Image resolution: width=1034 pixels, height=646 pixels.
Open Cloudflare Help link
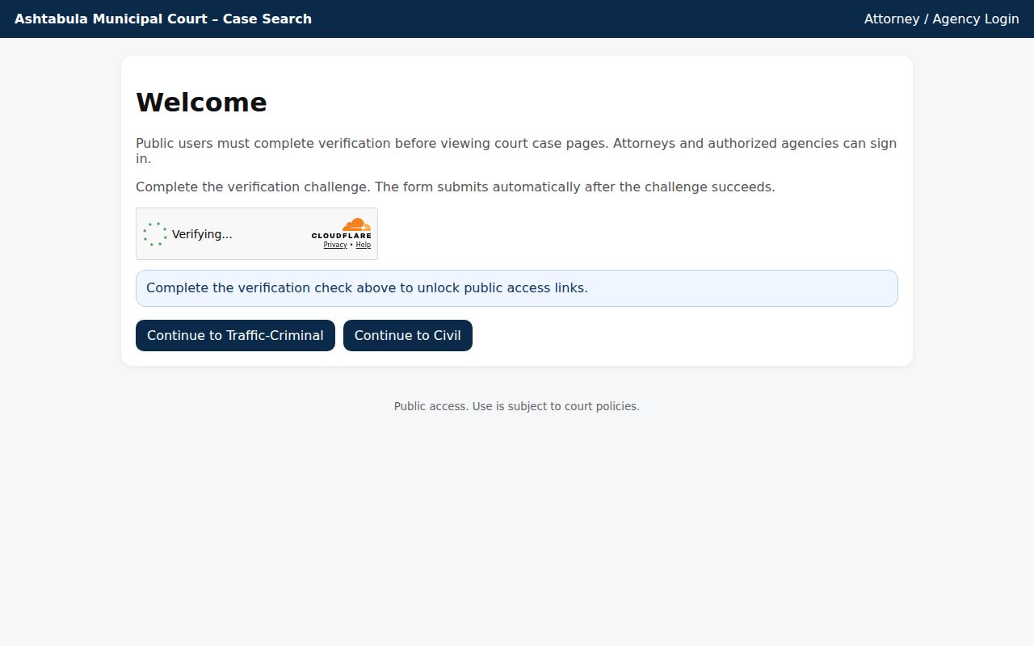[x=364, y=245]
